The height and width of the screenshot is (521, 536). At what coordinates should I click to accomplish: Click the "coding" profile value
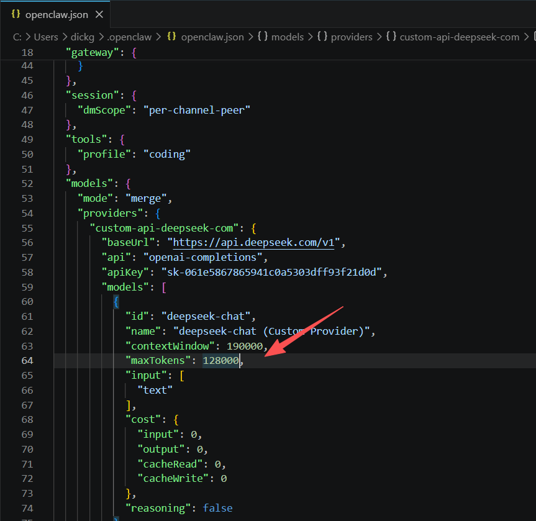(x=167, y=154)
